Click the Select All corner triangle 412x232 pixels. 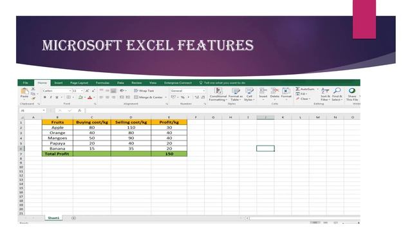click(x=22, y=117)
